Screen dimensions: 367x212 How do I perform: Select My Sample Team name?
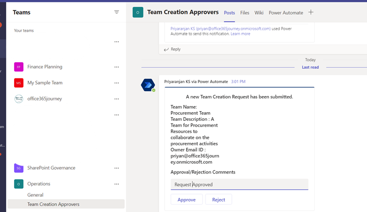45,83
